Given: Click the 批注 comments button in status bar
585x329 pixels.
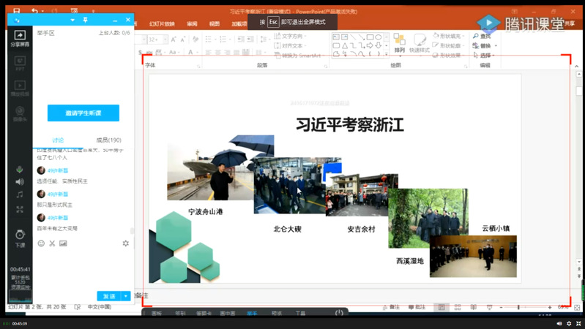Looking at the screenshot, I should [417, 307].
